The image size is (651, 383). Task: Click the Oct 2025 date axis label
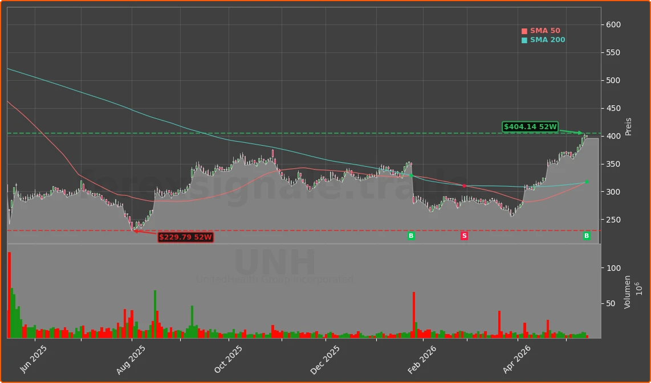click(x=229, y=359)
